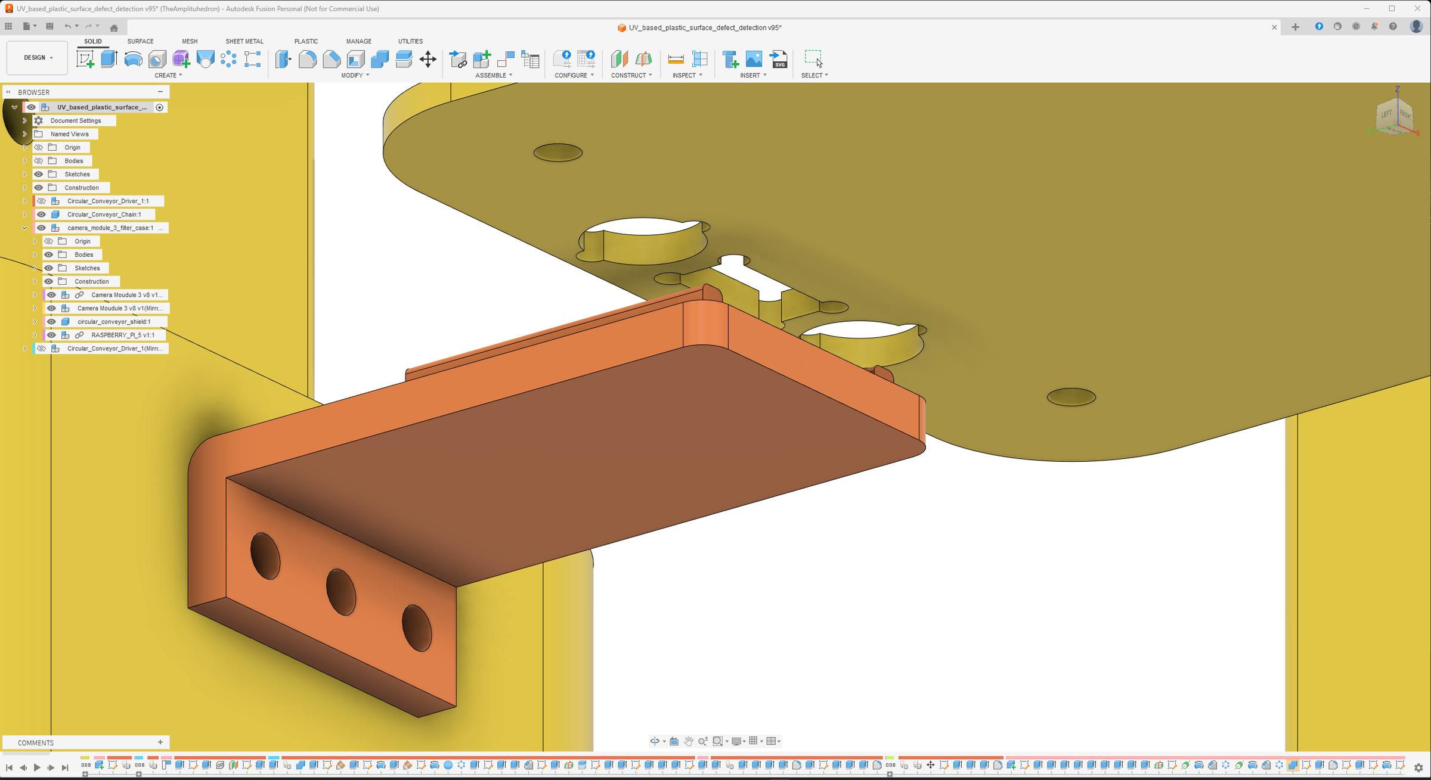This screenshot has height=780, width=1431.
Task: Show the Circular_Conveyor_Driver_1:1 component
Action: pyautogui.click(x=41, y=201)
